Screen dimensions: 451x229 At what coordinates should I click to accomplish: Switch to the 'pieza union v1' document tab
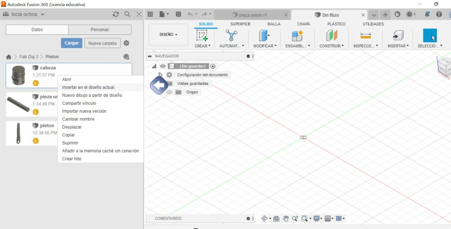(x=252, y=15)
